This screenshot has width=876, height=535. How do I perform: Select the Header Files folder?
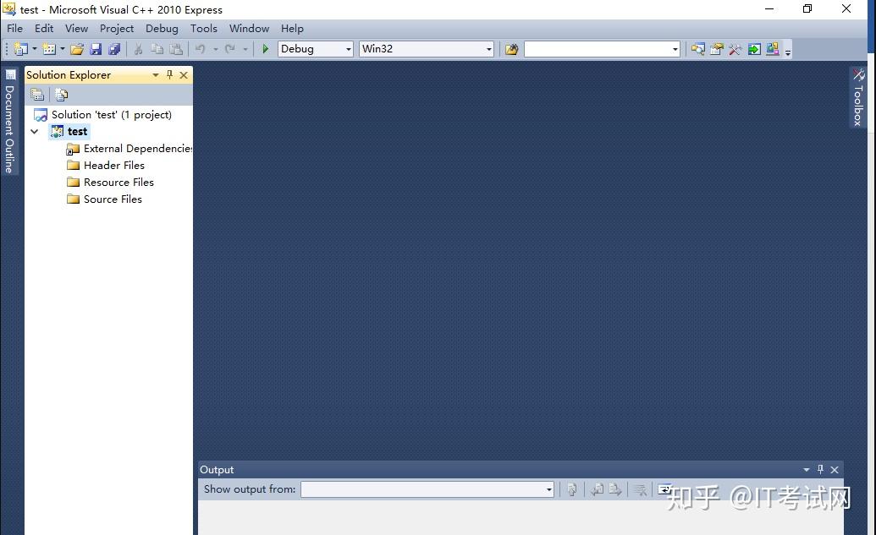pyautogui.click(x=112, y=165)
